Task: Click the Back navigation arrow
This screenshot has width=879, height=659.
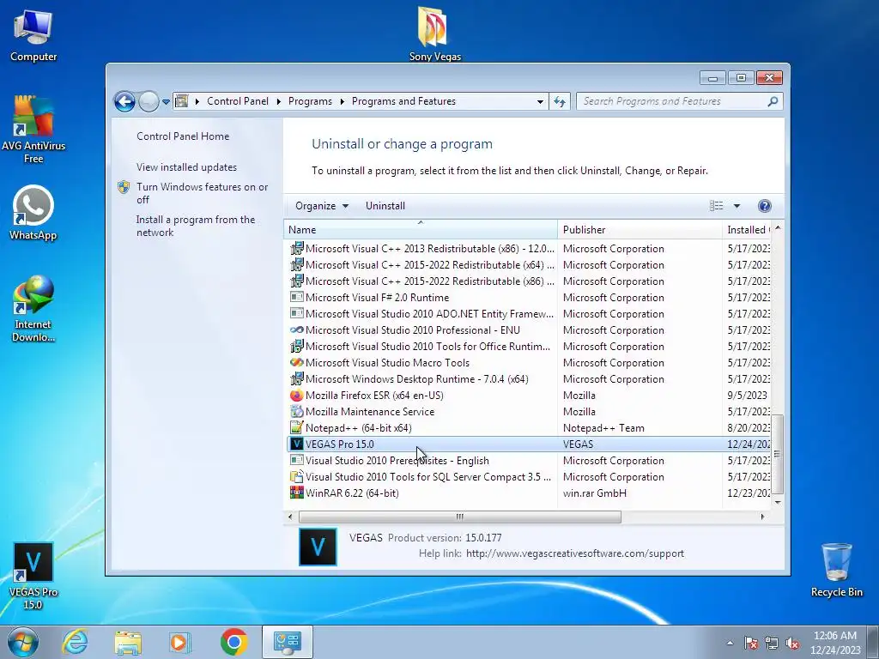Action: pyautogui.click(x=124, y=101)
